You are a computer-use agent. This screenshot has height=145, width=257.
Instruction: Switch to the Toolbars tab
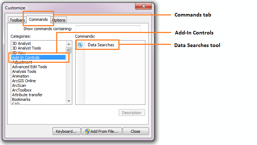17,20
